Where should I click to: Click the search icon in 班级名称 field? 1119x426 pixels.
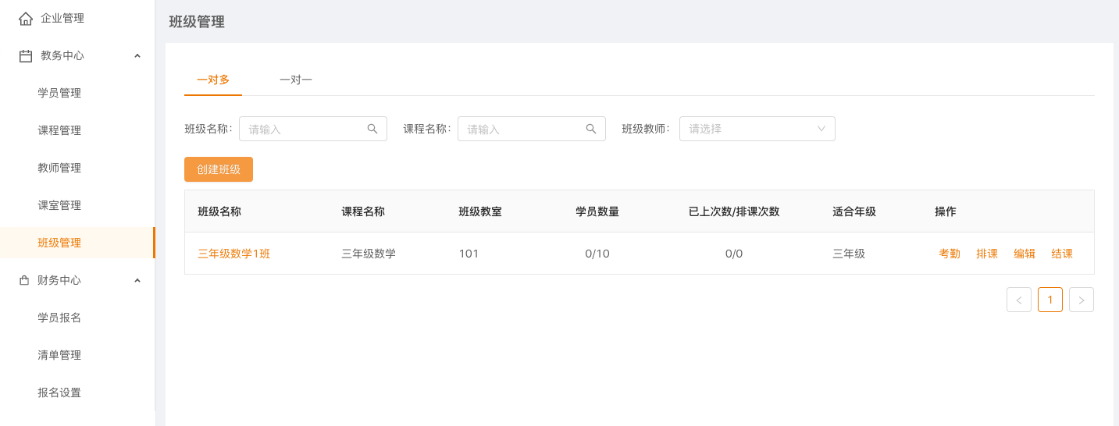372,129
